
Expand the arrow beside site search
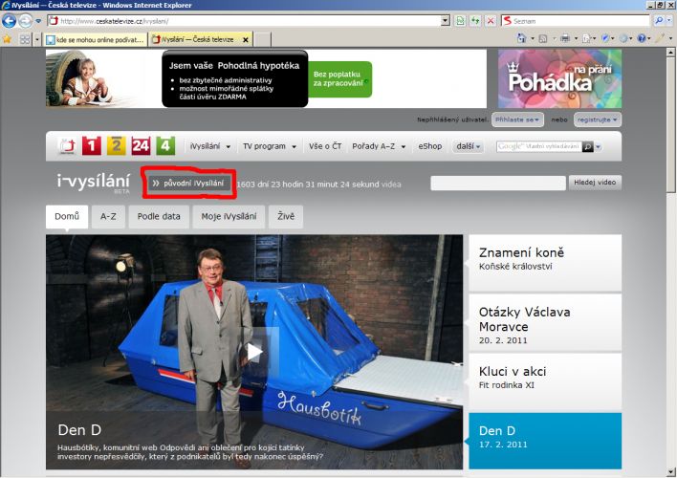(x=598, y=147)
